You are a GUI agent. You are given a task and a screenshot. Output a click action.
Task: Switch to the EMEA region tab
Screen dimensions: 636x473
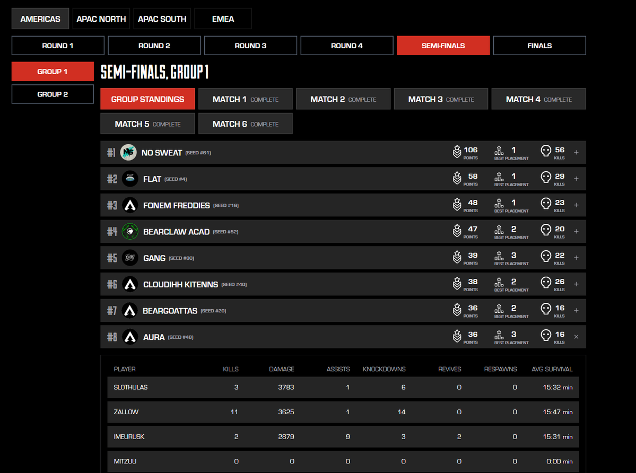(223, 19)
